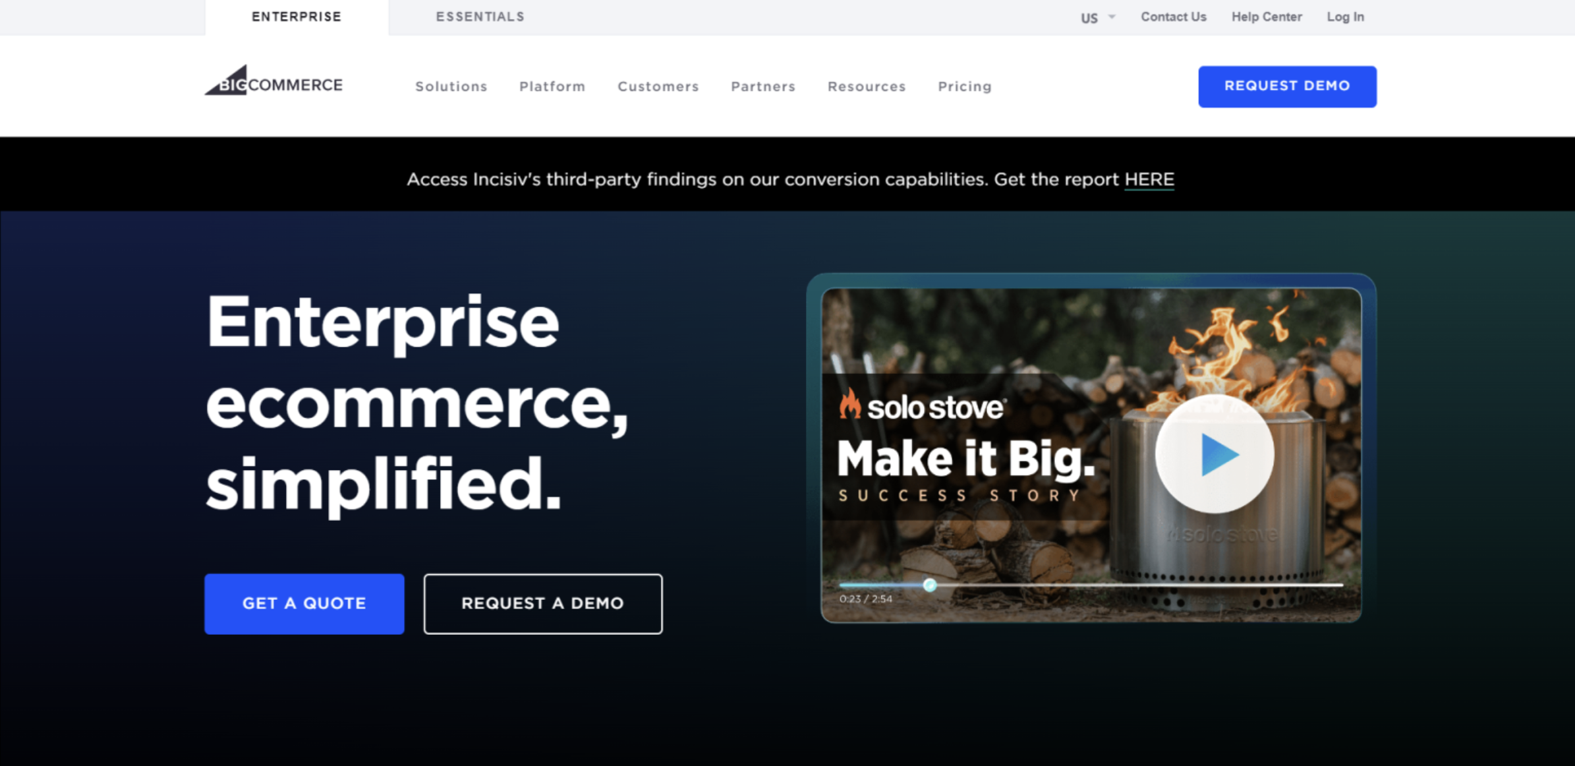Play the Solo Stove video

click(x=1214, y=454)
